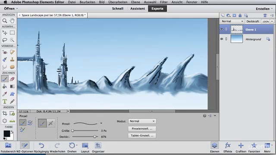Hide the Ebene 1 layer

[222, 29]
